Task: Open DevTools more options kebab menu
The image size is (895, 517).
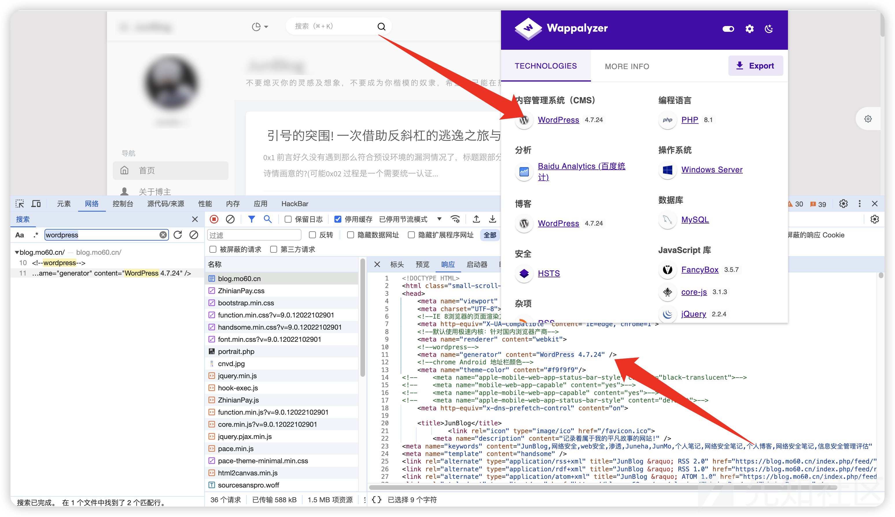Action: coord(859,204)
